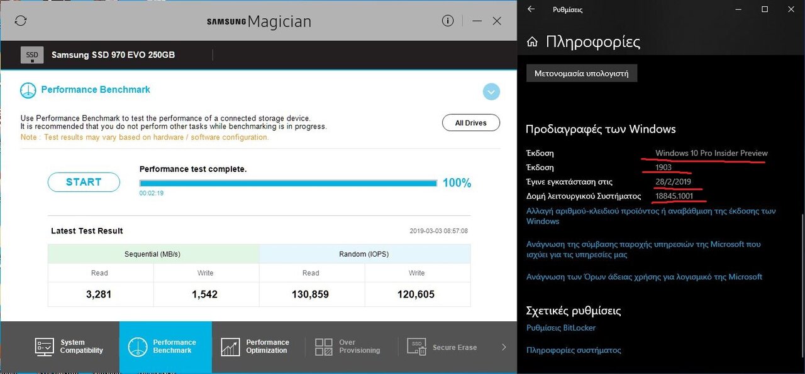Collapse the Performance Benchmark section chevron
The height and width of the screenshot is (374, 805).
click(491, 92)
